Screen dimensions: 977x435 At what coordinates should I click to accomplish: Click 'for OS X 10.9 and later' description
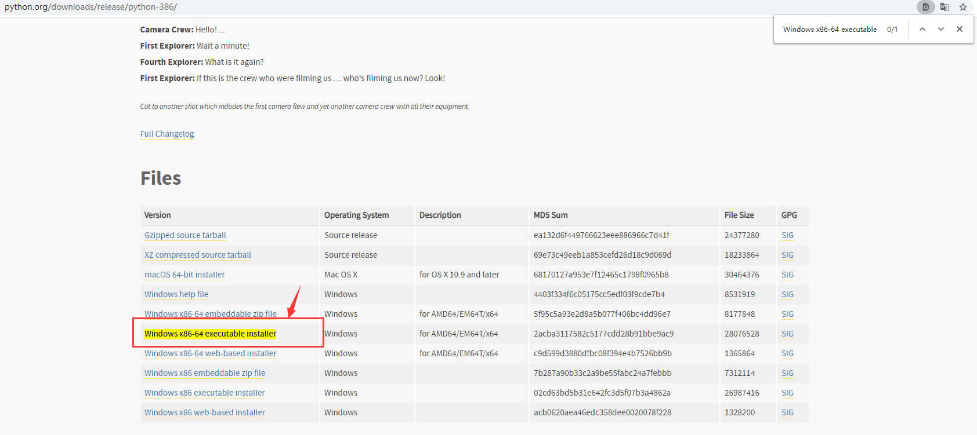459,275
